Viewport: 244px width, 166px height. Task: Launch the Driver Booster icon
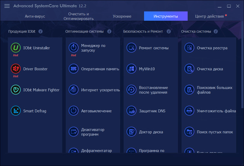coord(16,69)
